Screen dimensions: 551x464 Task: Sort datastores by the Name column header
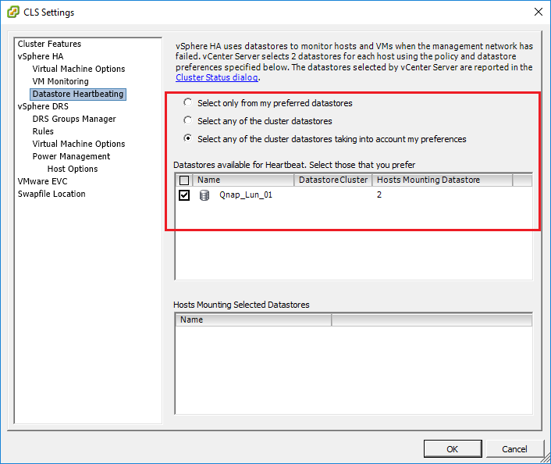click(244, 180)
